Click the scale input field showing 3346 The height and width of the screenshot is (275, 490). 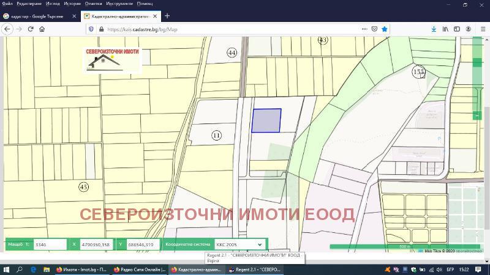pyautogui.click(x=49, y=244)
